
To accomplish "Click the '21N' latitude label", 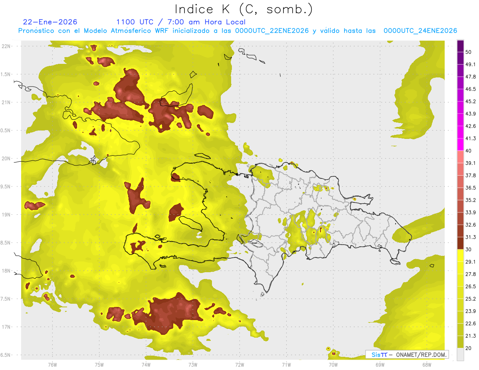I will tap(6, 102).
